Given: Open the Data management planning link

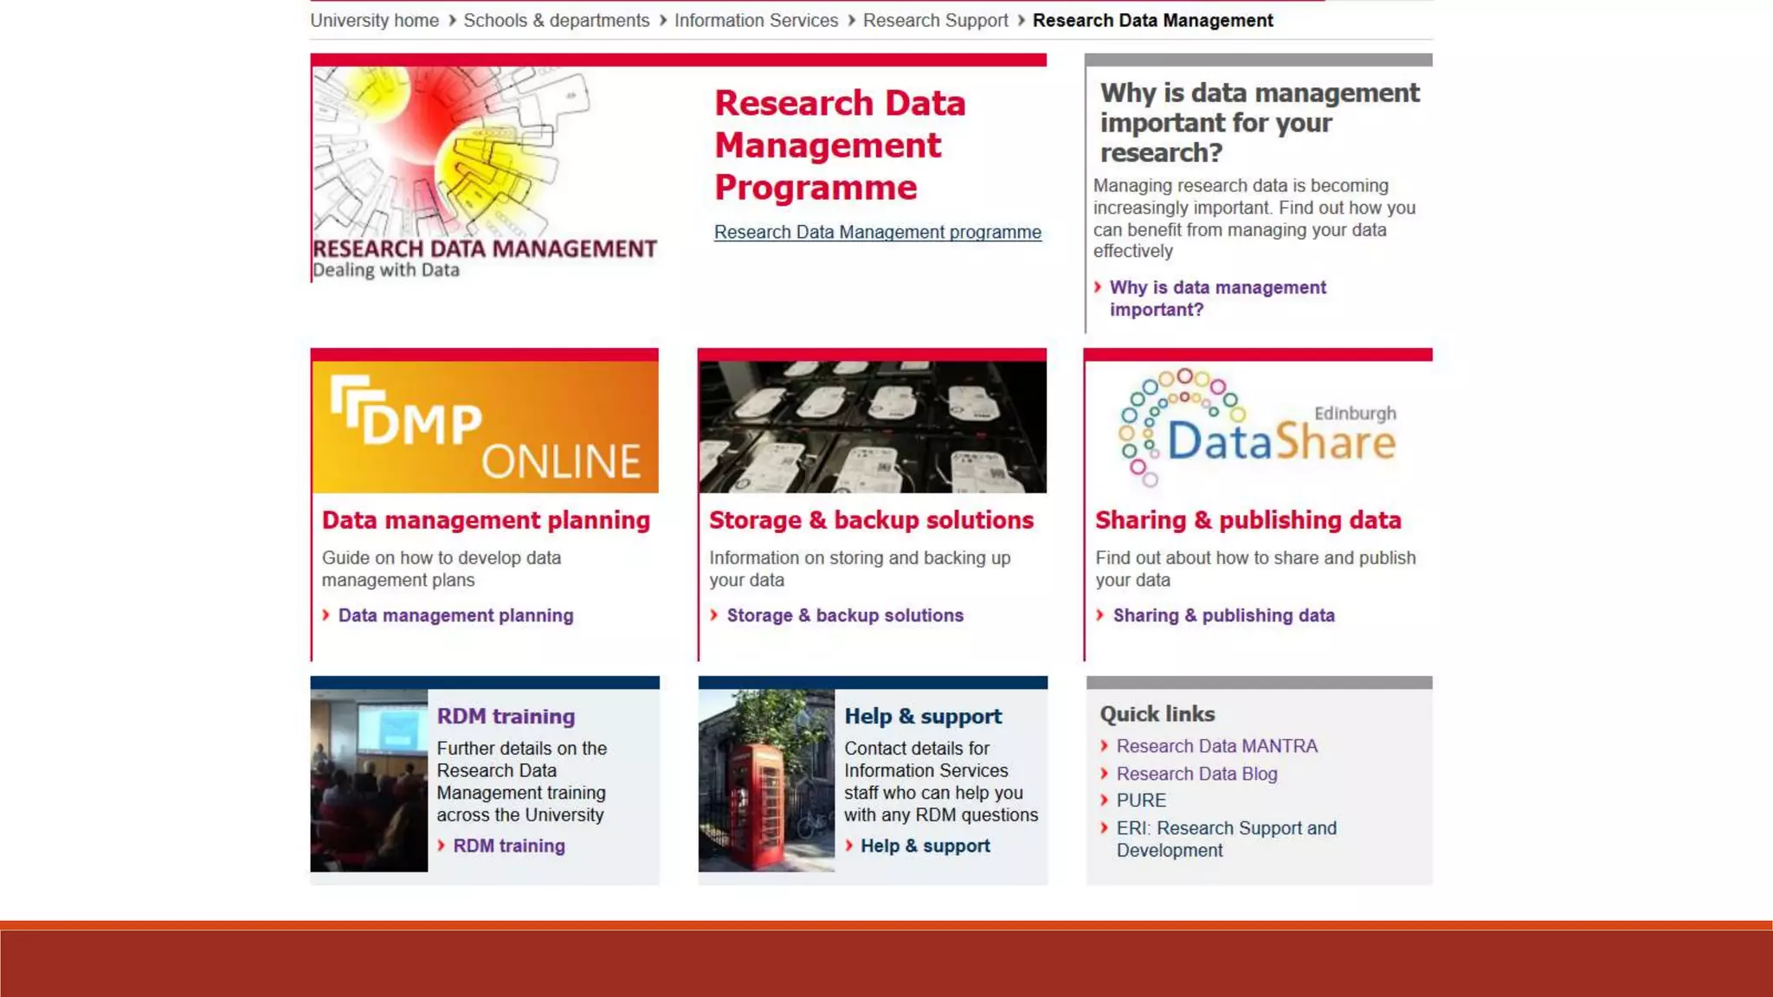Looking at the screenshot, I should coord(455,615).
